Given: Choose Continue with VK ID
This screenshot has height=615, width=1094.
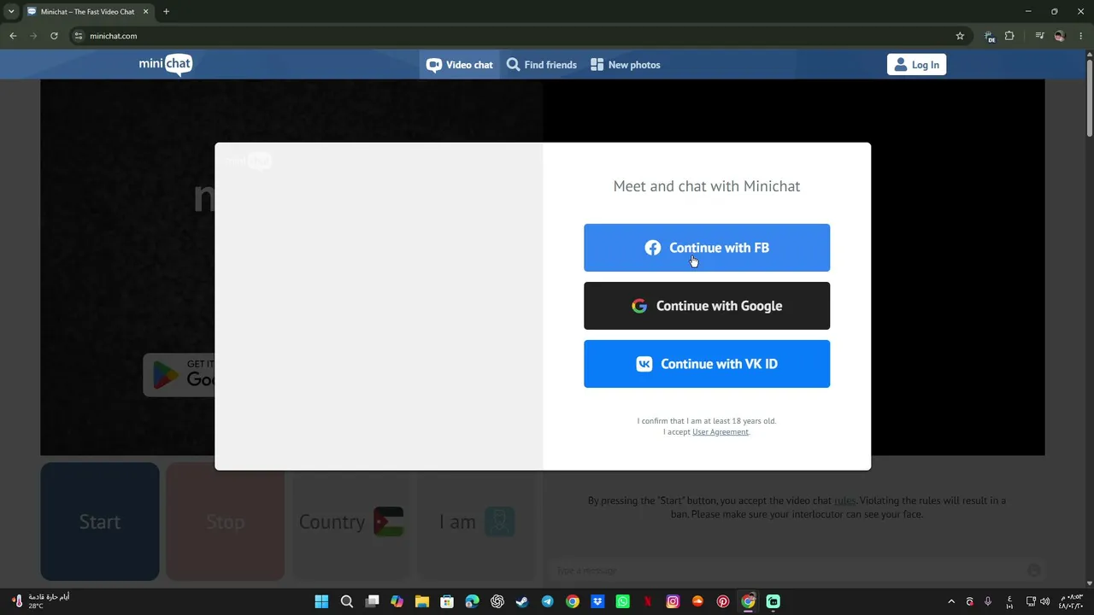Looking at the screenshot, I should coord(707,364).
